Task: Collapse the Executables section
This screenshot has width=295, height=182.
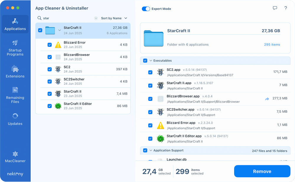Action: (151, 61)
